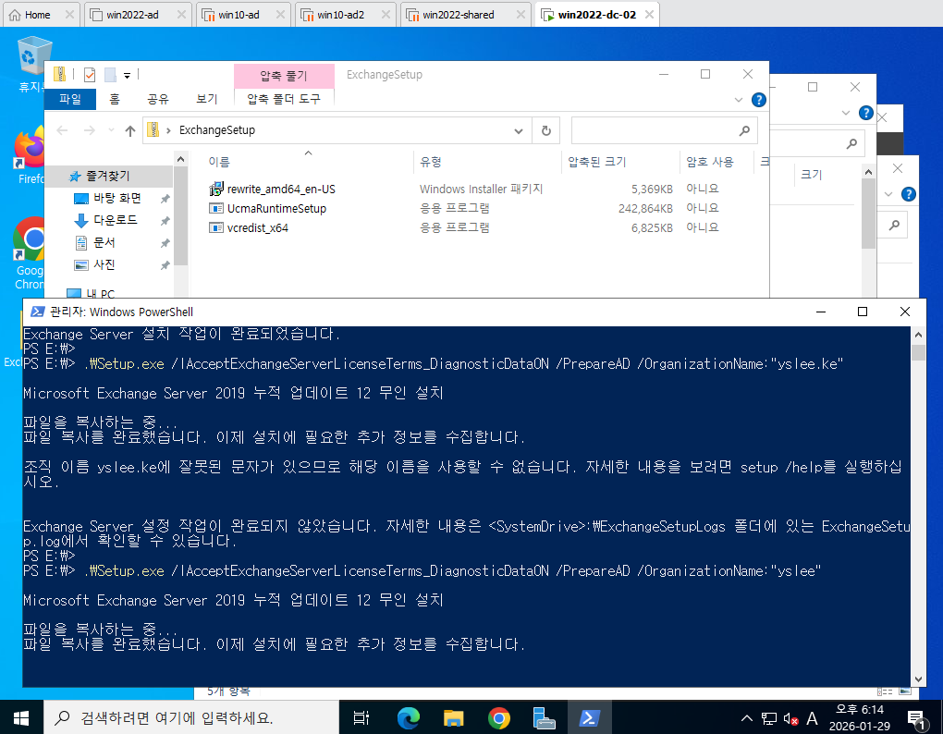This screenshot has height=734, width=943.
Task: Switch to the win2022-shared VM tab
Action: tap(459, 15)
